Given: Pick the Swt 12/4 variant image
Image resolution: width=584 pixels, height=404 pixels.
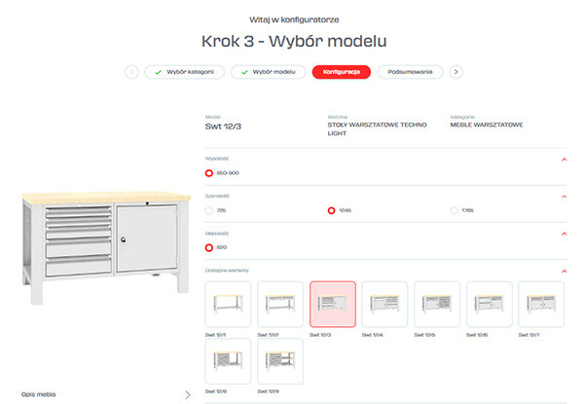Looking at the screenshot, I should tap(384, 305).
